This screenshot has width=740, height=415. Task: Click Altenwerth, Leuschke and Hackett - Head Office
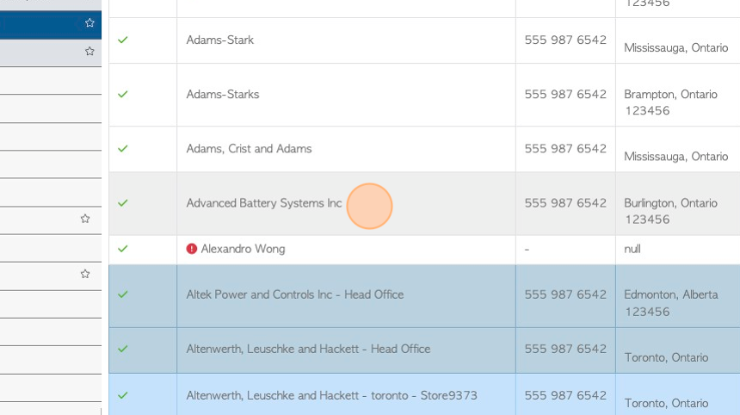coord(308,349)
